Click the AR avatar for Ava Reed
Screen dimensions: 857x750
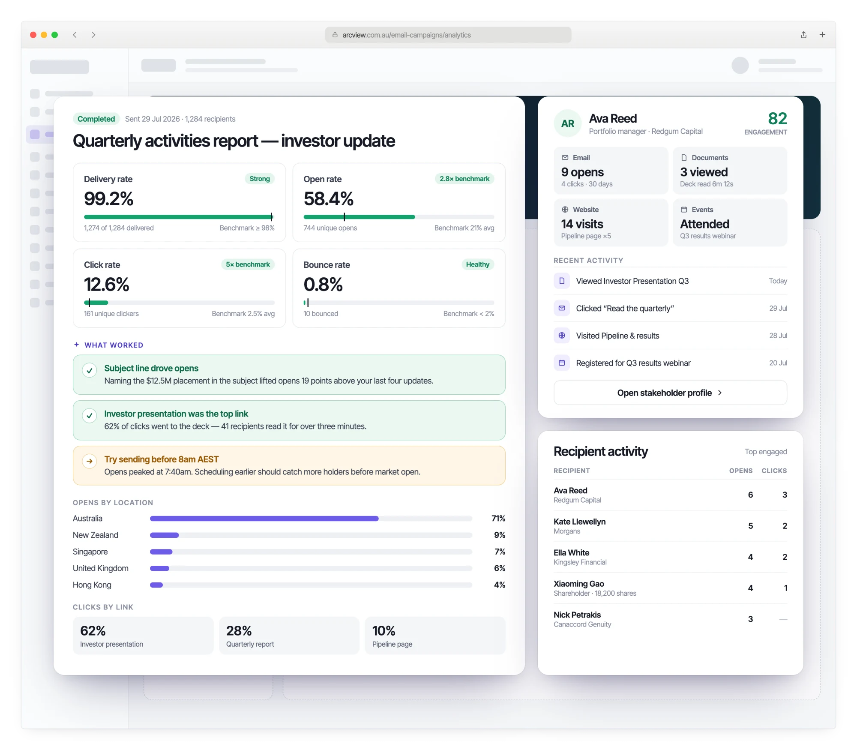(x=568, y=123)
